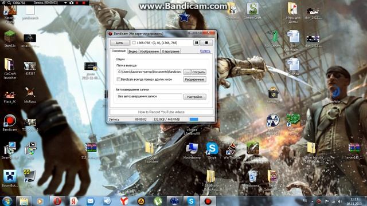
Task: Pause recording in Bandicam window
Action: click(197, 43)
